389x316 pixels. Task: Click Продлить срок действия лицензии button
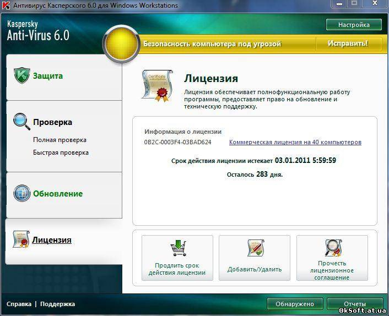[177, 258]
